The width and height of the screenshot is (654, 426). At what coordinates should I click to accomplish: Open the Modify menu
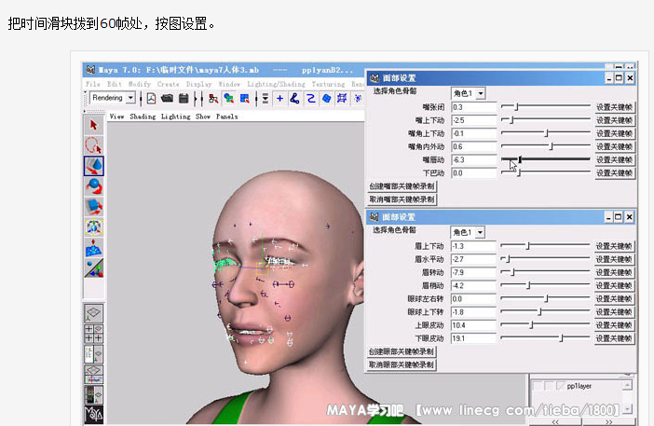140,84
